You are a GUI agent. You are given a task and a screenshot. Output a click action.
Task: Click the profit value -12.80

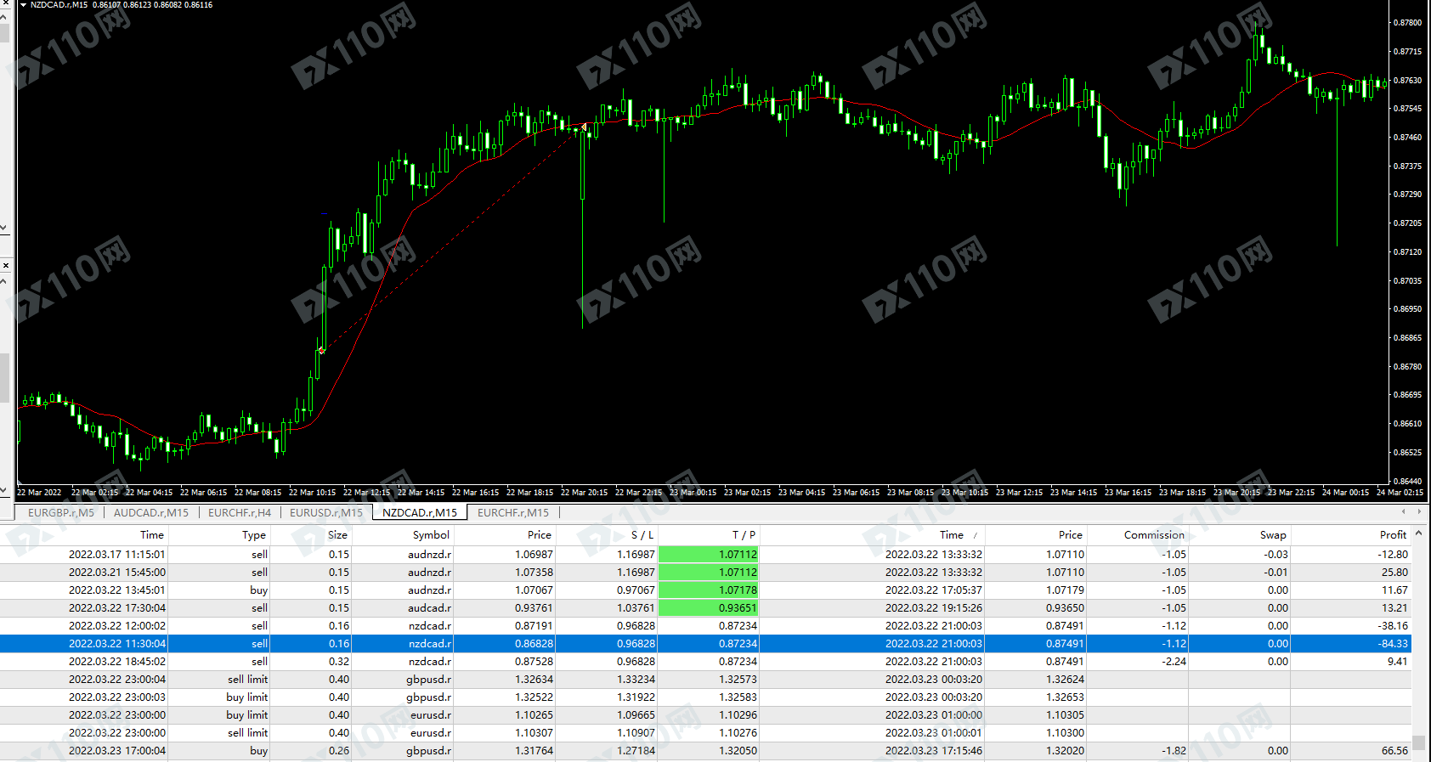click(1393, 554)
